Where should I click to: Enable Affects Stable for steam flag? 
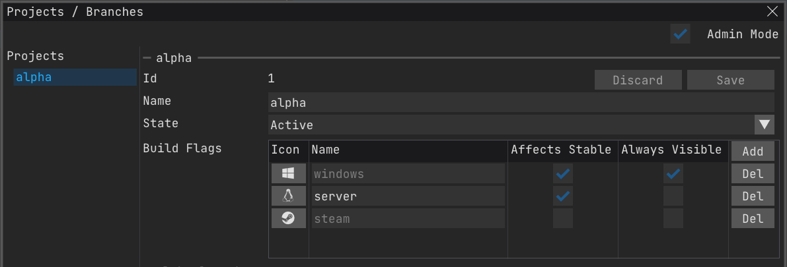563,219
